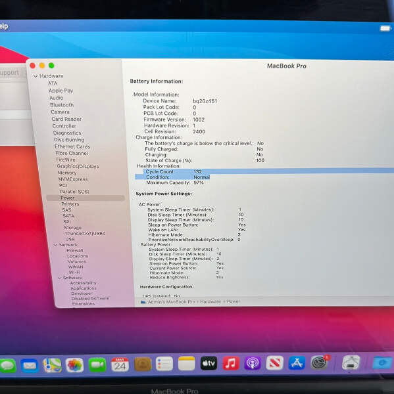Click the Condition value Normal

(202, 177)
